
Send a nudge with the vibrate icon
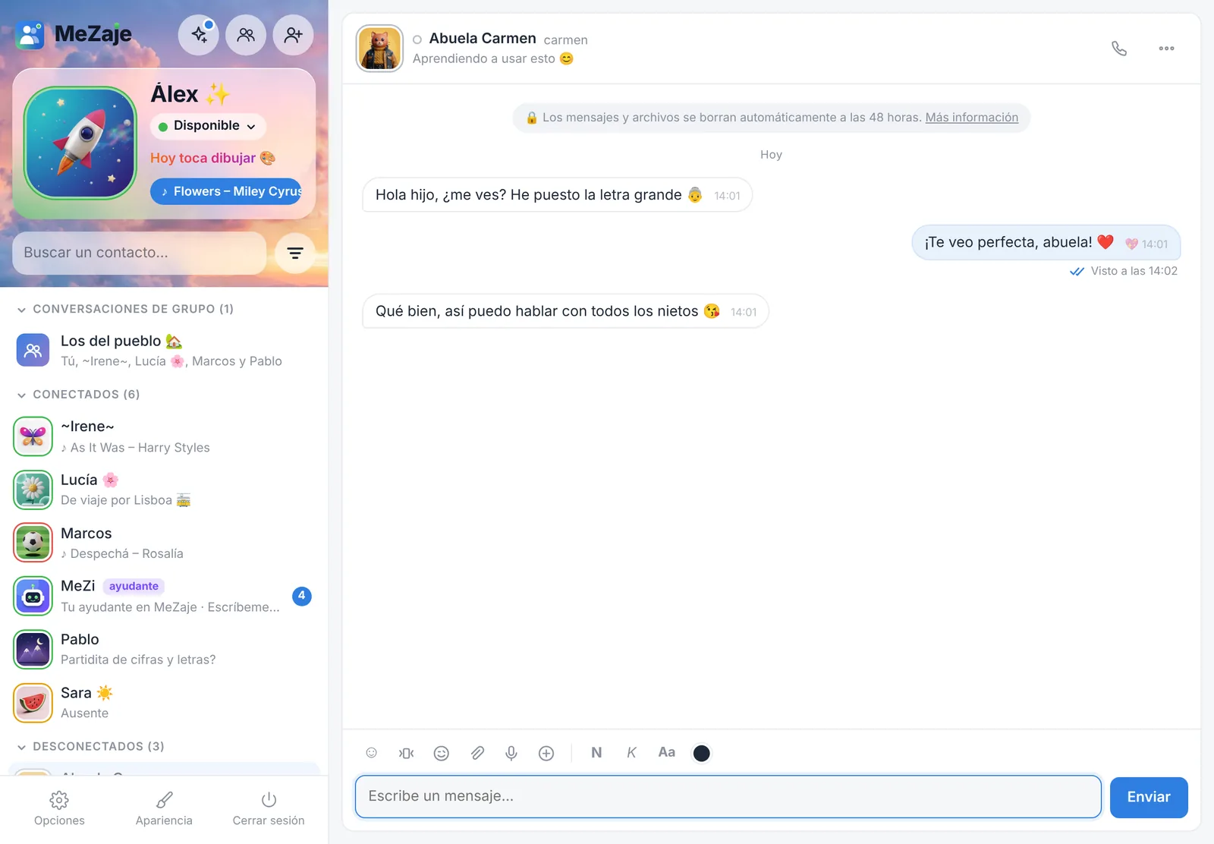(407, 753)
